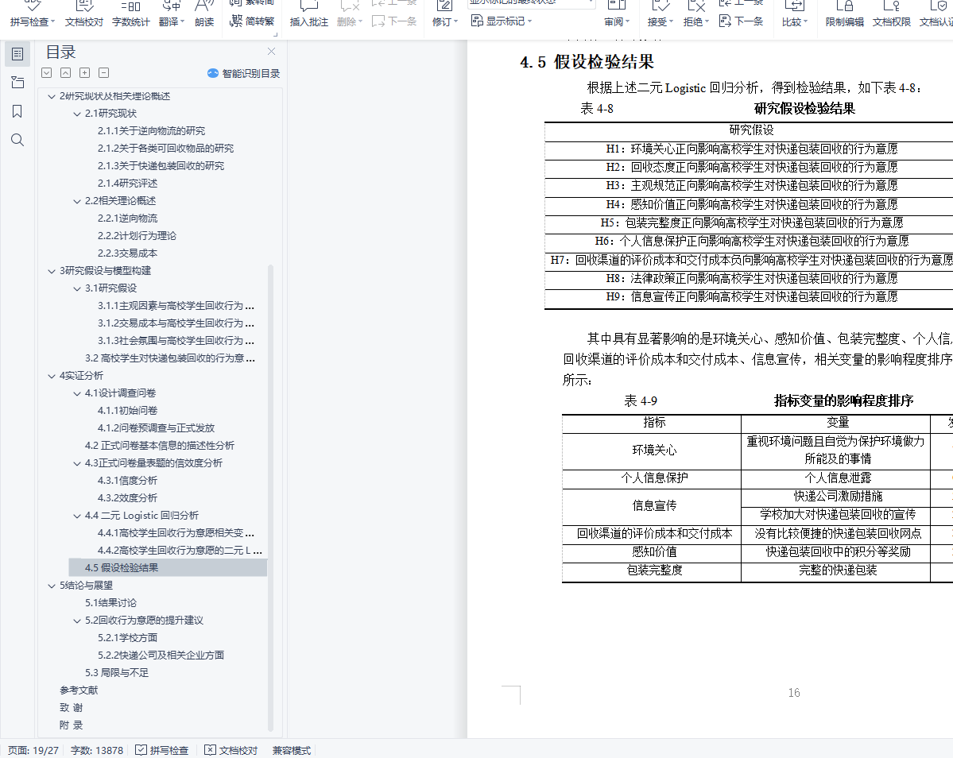Open the 显示标记 dropdown
The image size is (953, 758).
click(502, 21)
